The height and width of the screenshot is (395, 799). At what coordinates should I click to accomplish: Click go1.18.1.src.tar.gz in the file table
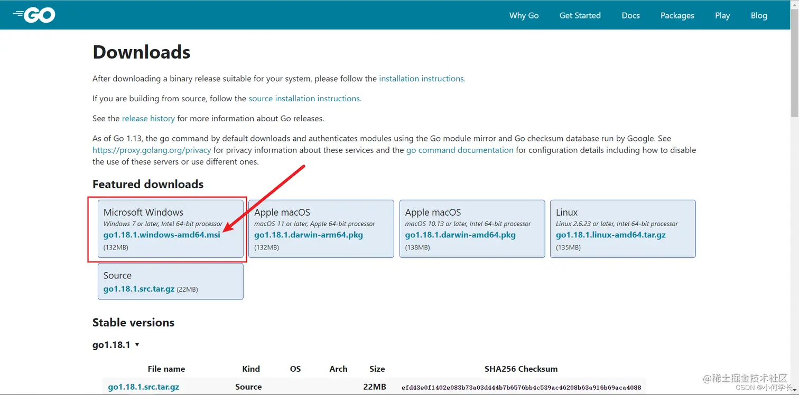pos(144,387)
